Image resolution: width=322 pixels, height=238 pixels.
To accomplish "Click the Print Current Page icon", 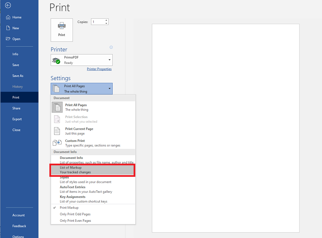I will pyautogui.click(x=57, y=131).
